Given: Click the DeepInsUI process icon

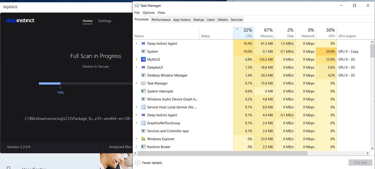Looking at the screenshot, I should click(x=143, y=67).
